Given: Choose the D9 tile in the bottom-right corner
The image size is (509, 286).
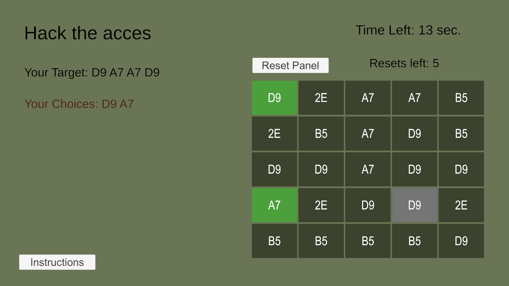Looking at the screenshot, I should pos(461,241).
